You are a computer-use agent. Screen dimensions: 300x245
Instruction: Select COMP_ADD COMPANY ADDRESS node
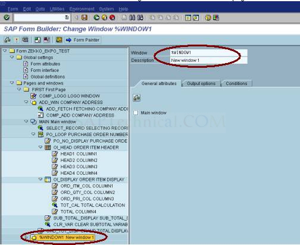pyautogui.click(x=80, y=115)
